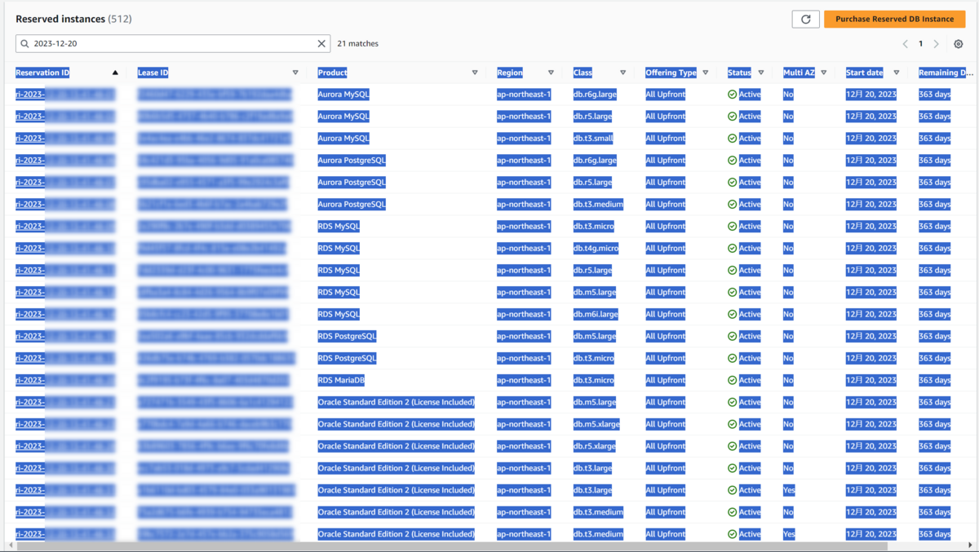Sort by Multi AZ arrow

[x=823, y=73]
